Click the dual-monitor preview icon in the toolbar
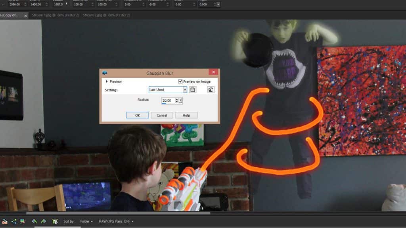 click(23, 221)
